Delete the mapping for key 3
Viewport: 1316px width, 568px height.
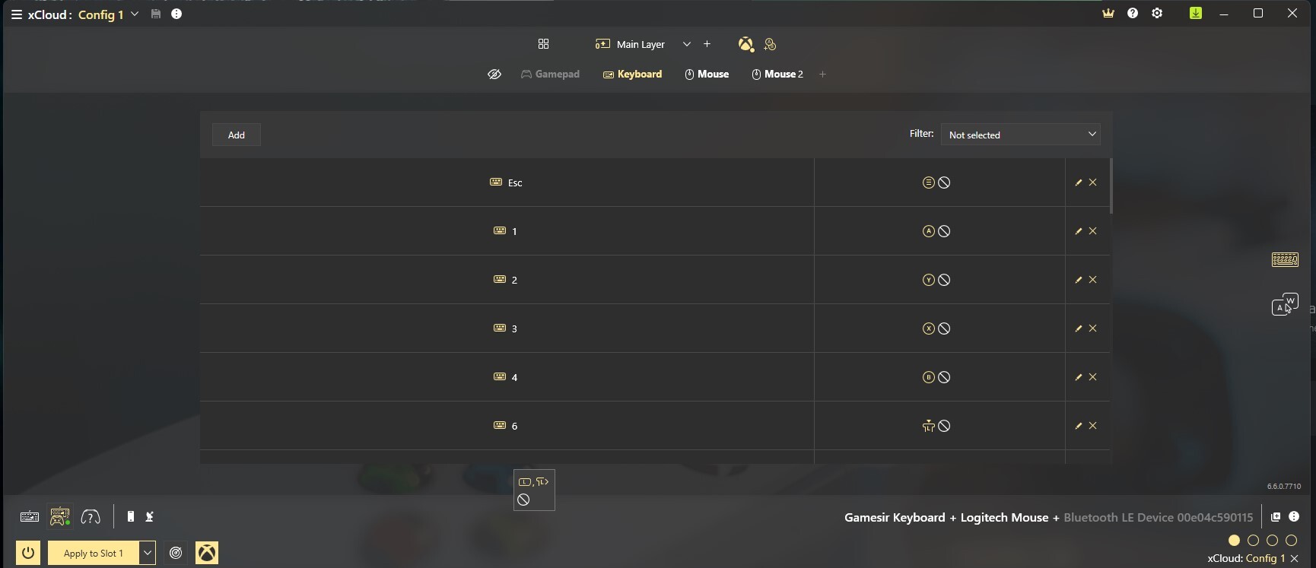pos(1092,328)
